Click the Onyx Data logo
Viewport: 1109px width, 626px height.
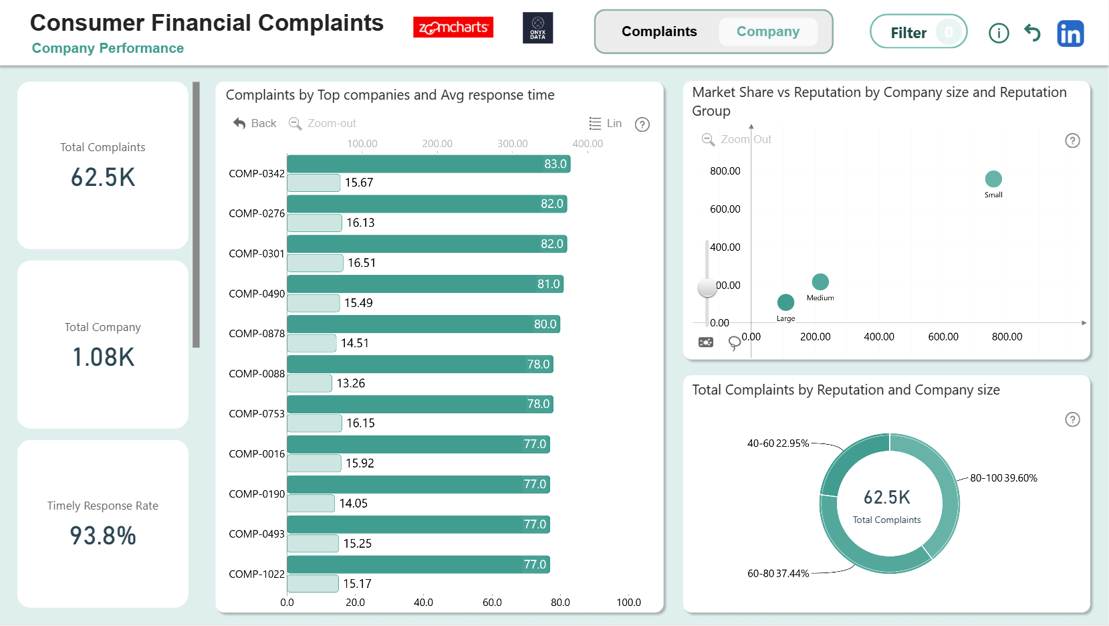coord(537,28)
